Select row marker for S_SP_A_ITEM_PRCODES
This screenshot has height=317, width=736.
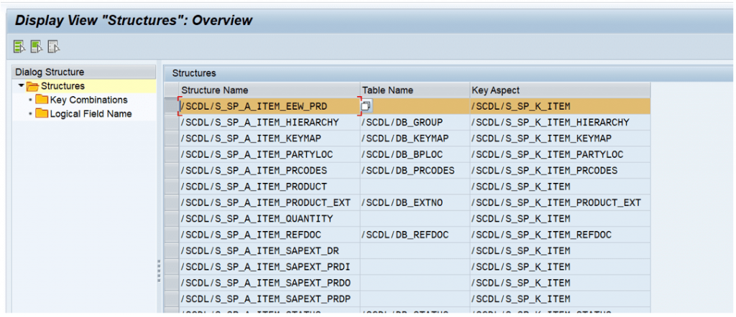pos(171,171)
